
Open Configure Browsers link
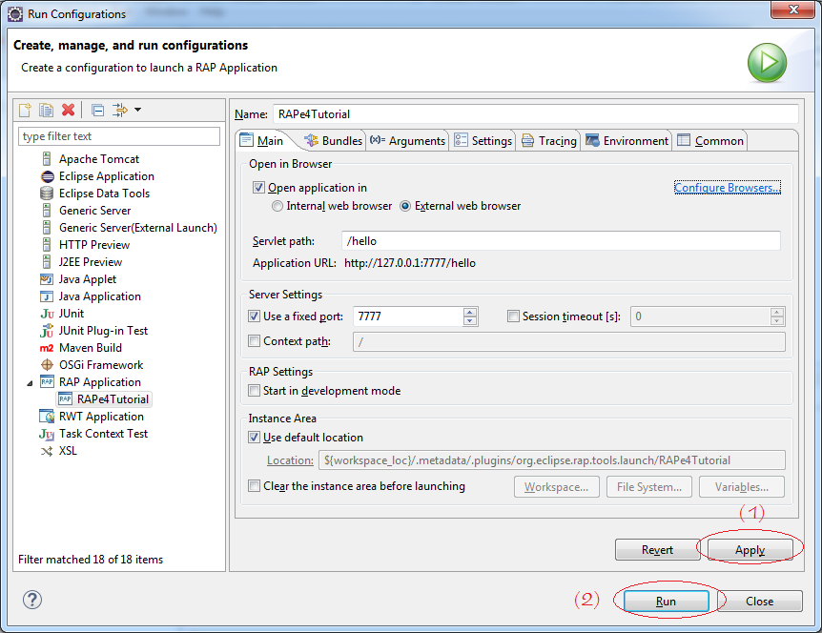point(728,188)
